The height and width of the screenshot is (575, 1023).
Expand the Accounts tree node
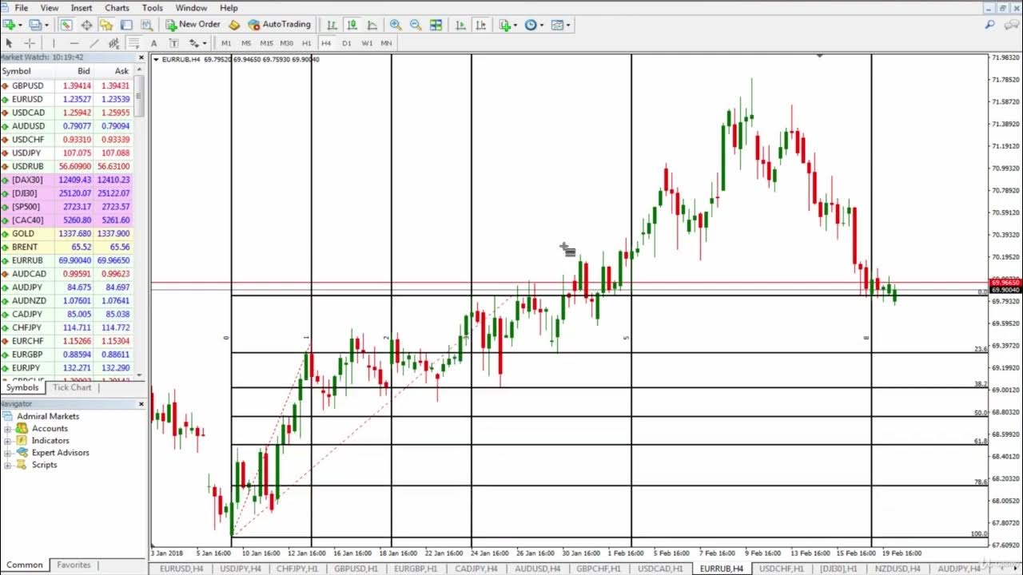pos(8,429)
